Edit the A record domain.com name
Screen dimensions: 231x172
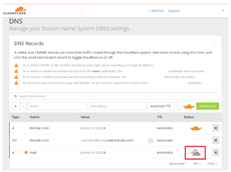click(39, 128)
